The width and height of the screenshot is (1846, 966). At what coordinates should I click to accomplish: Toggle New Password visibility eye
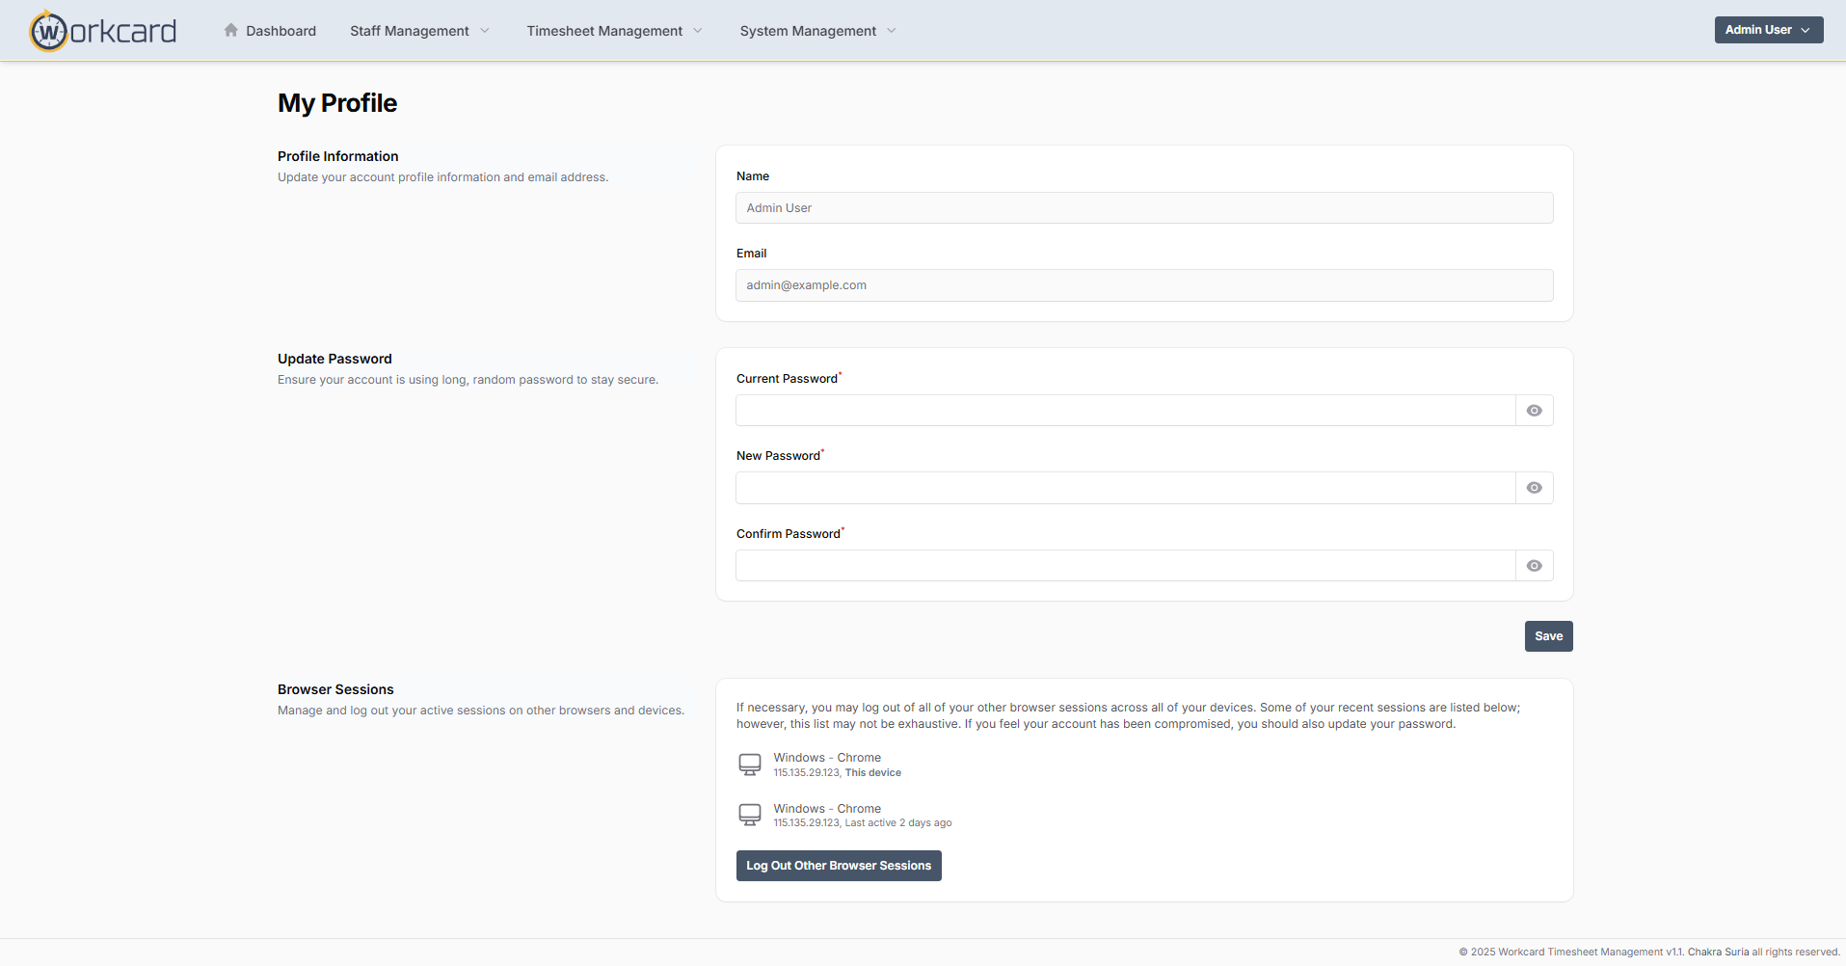coord(1534,488)
